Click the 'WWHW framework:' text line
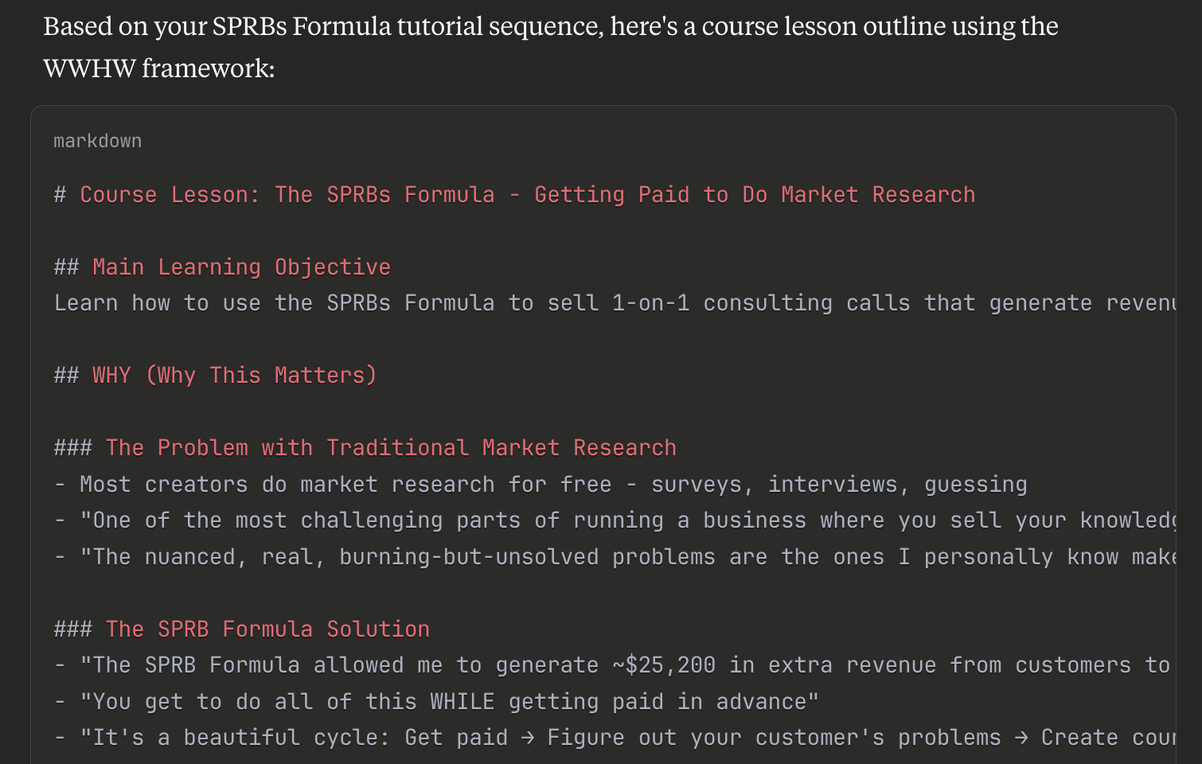The image size is (1202, 764). tap(159, 68)
